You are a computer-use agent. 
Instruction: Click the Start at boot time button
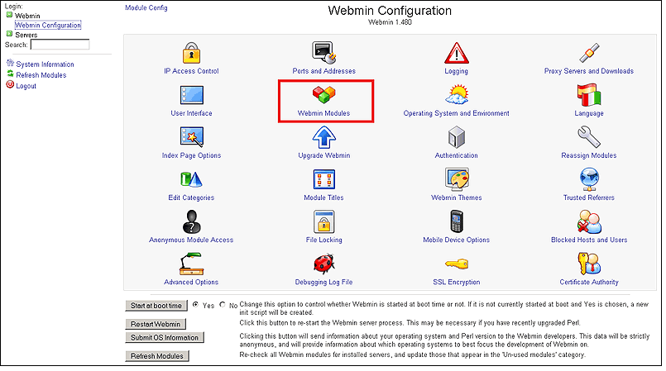pyautogui.click(x=156, y=306)
